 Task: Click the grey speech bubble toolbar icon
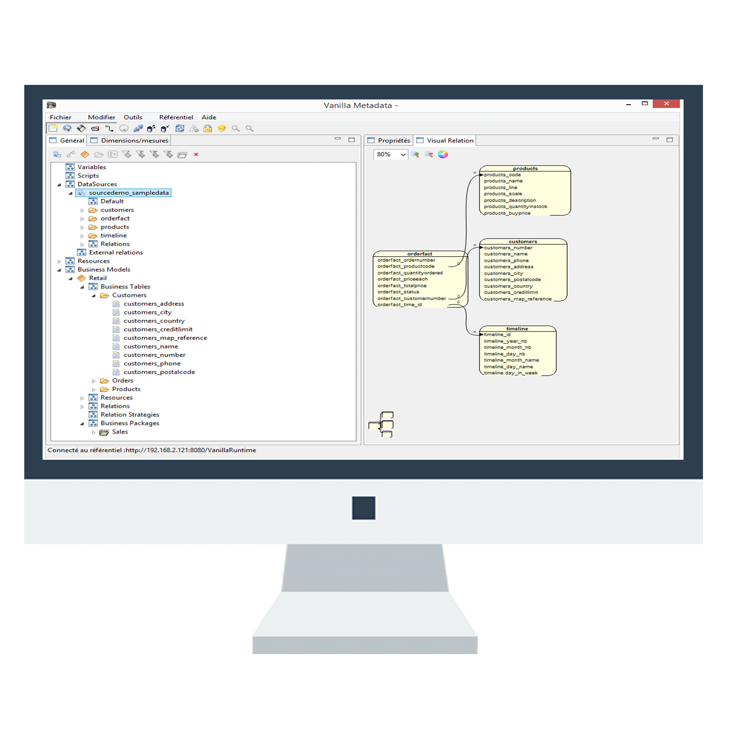124,129
